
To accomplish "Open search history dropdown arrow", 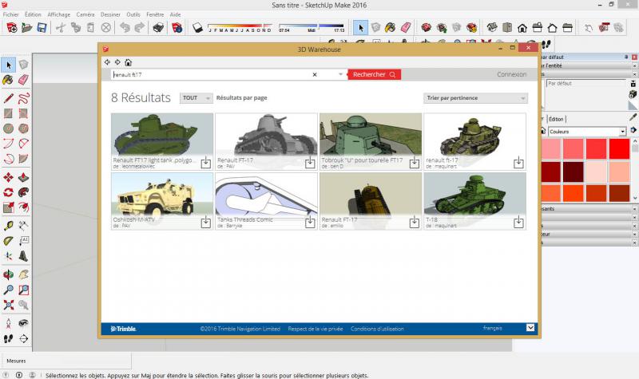I will (x=341, y=74).
